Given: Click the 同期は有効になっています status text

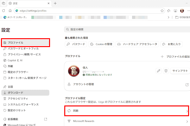Looking at the screenshot, I should [x=99, y=75].
